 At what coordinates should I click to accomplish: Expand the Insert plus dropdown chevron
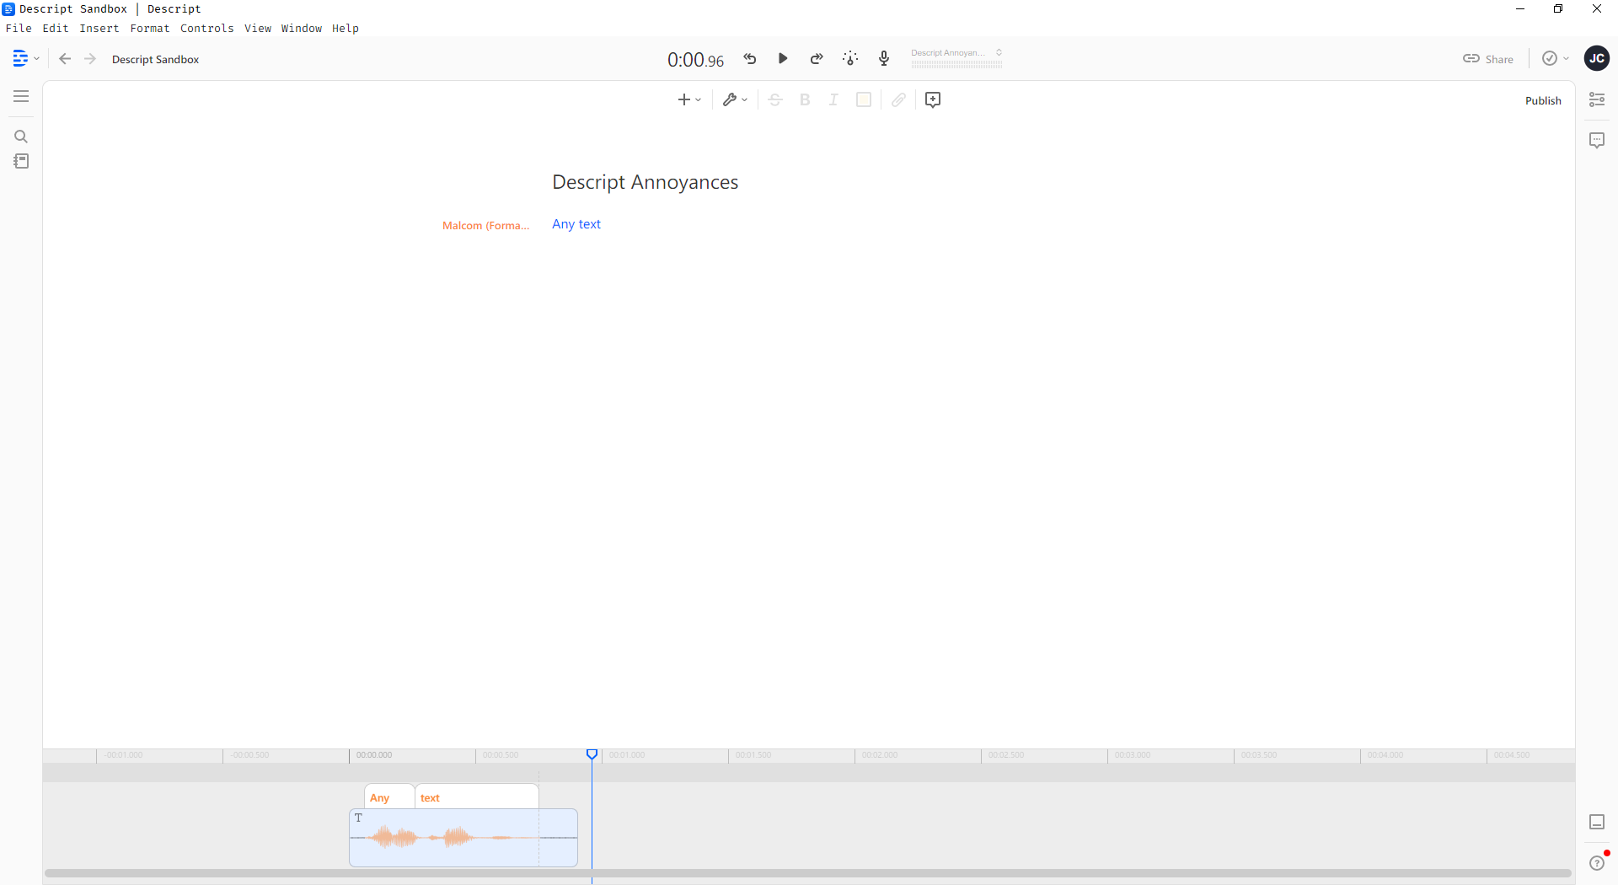point(699,99)
